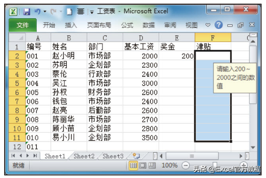This screenshot has width=266, height=178.
Task: Click the 财务部 department cell
Action: (x=105, y=92)
